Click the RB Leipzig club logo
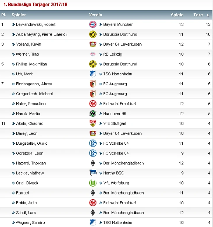 point(93,54)
